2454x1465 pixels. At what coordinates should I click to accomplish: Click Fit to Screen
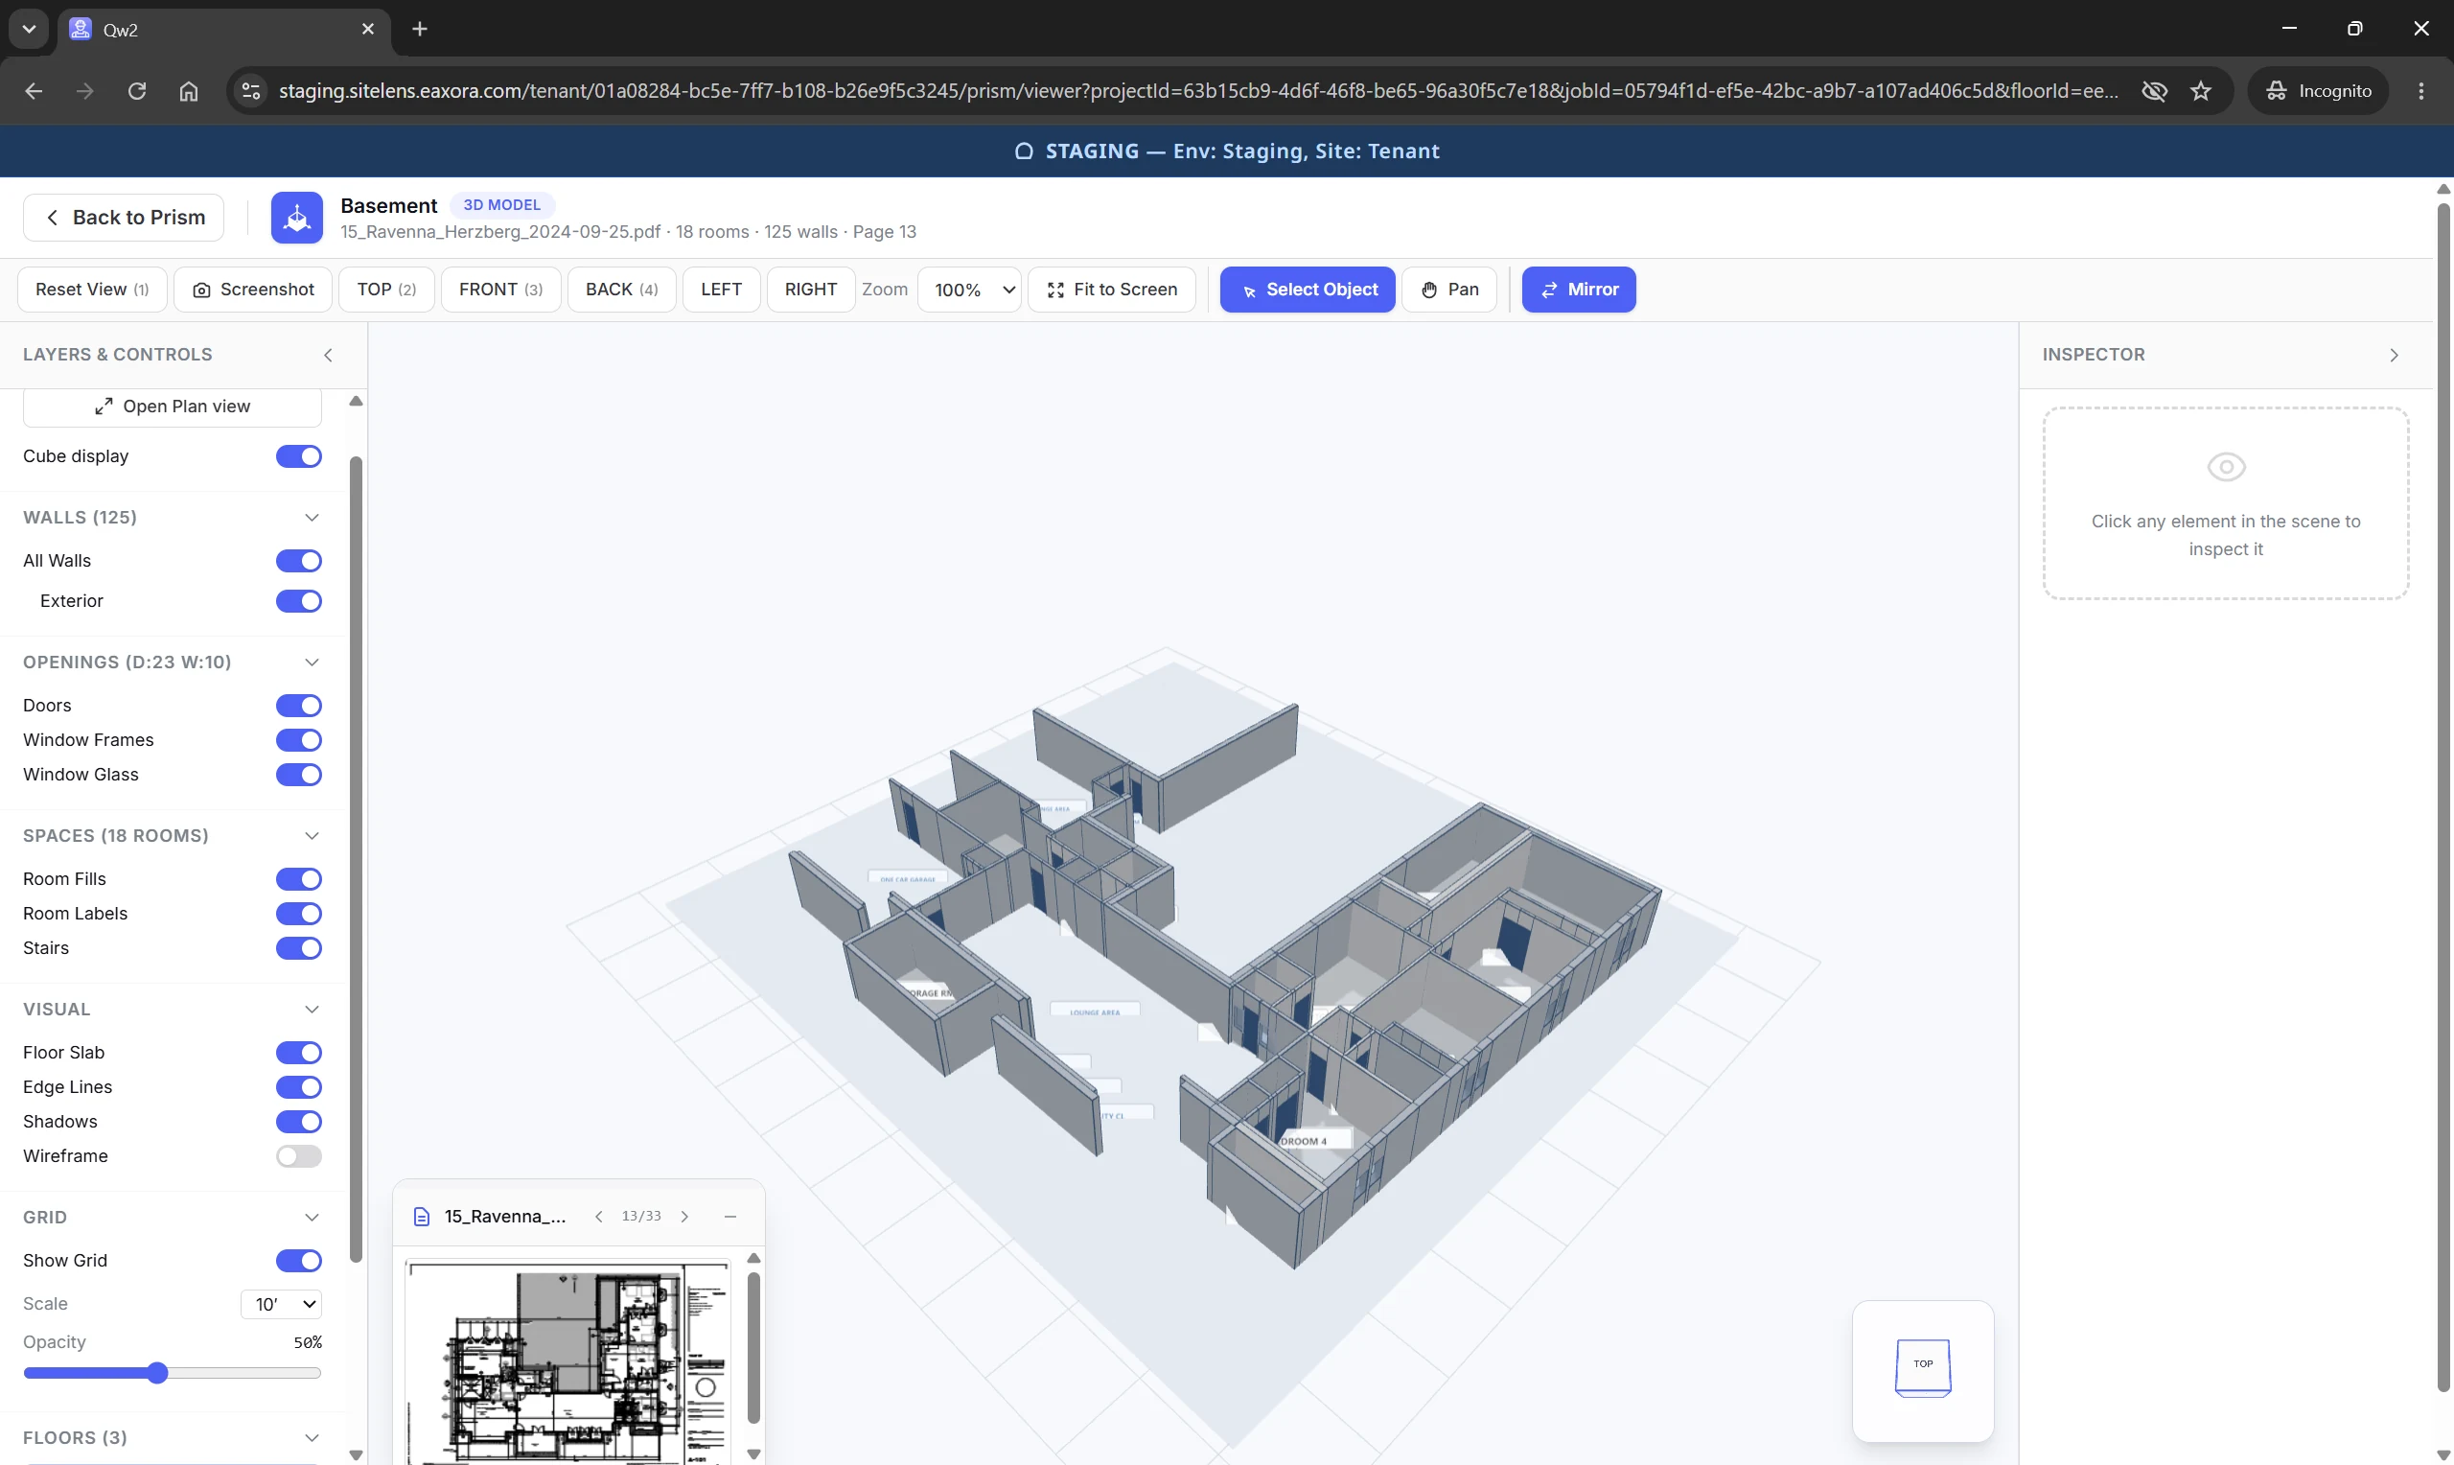pyautogui.click(x=1112, y=290)
